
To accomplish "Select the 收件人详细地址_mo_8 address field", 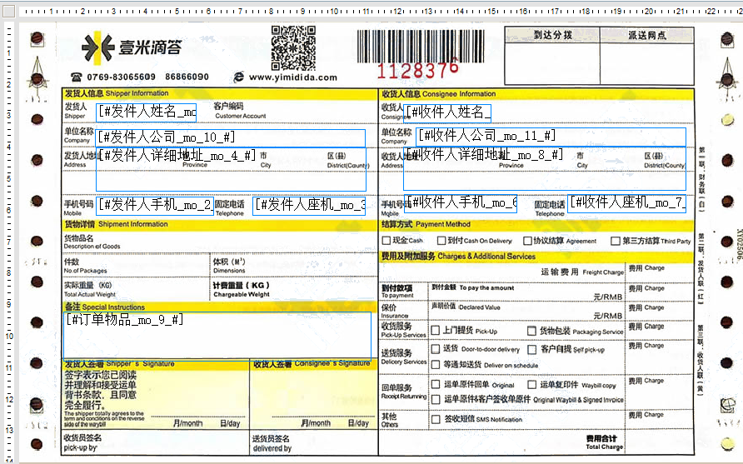I will 545,168.
